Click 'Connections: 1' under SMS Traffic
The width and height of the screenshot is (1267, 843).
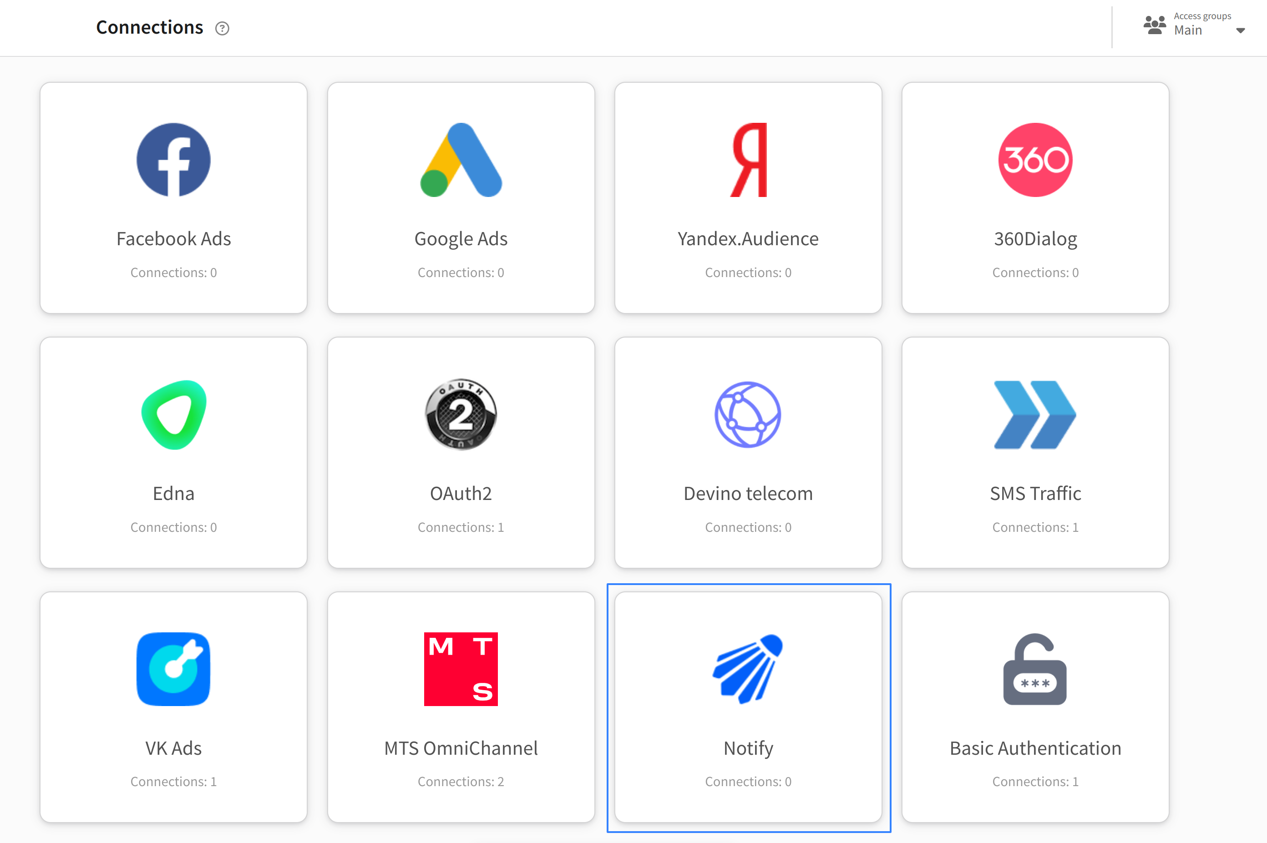click(x=1035, y=527)
